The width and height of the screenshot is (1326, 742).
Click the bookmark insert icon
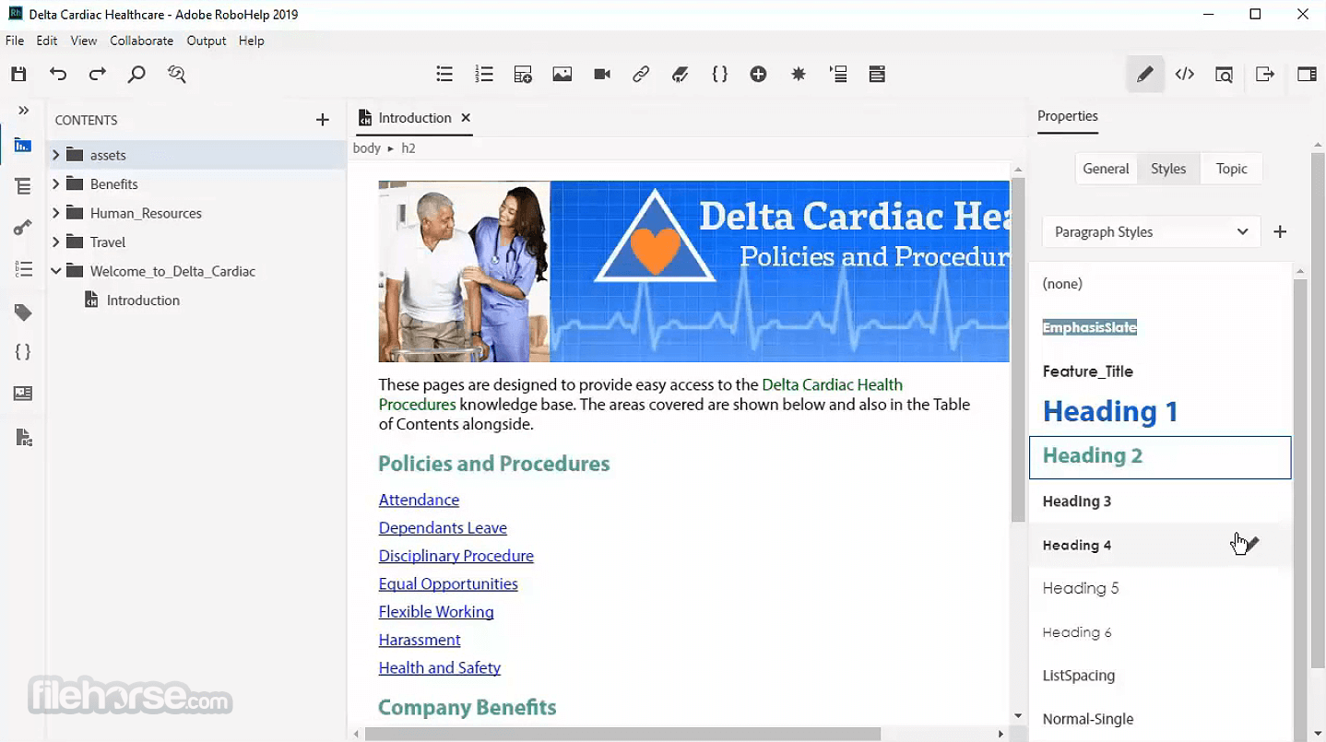pyautogui.click(x=681, y=75)
